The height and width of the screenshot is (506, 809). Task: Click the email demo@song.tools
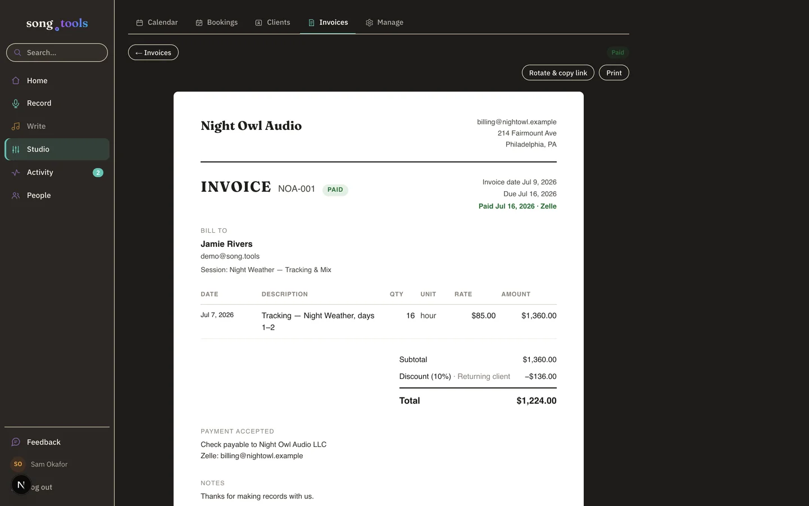pos(230,256)
